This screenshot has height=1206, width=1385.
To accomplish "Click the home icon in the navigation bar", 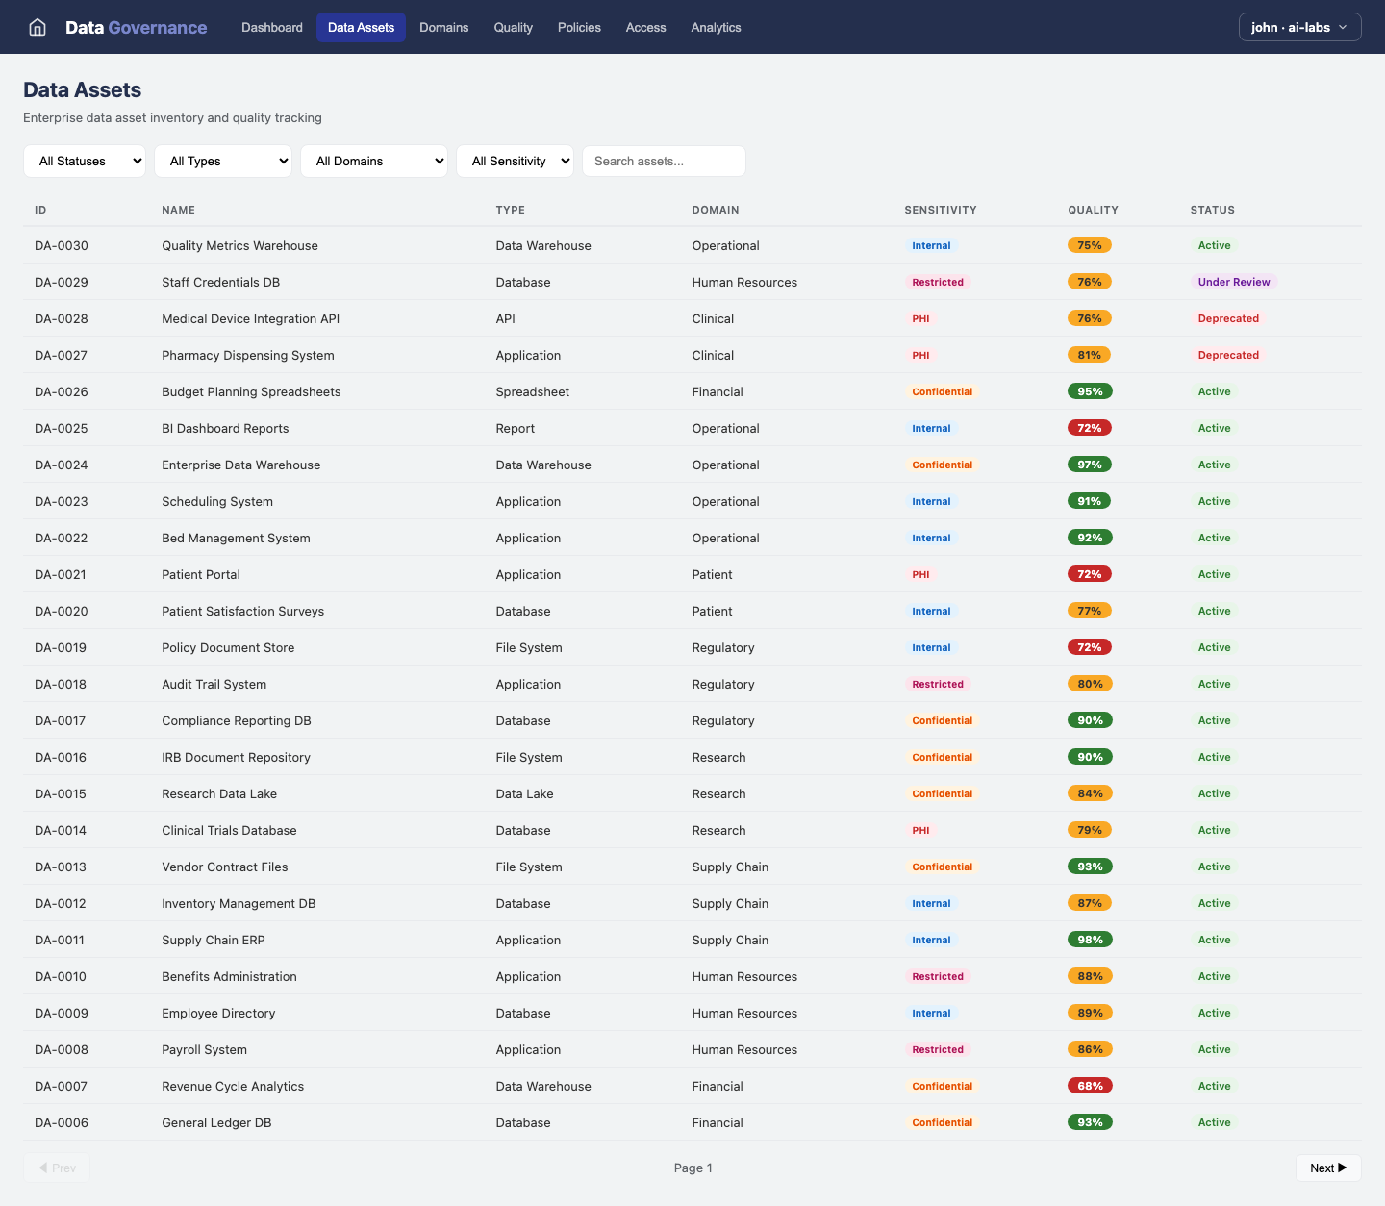I will (x=37, y=27).
